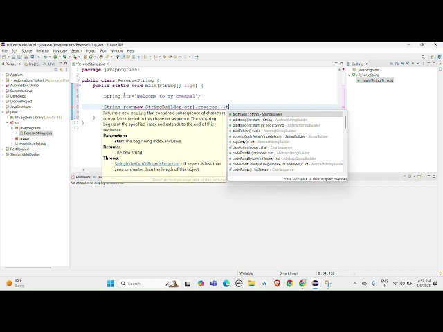The height and width of the screenshot is (332, 443).
Task: Choose charAt(int index) completion proposal
Action: [286, 147]
